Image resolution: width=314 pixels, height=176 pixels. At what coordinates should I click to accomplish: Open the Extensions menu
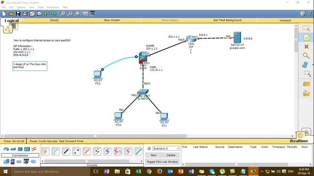[53, 7]
